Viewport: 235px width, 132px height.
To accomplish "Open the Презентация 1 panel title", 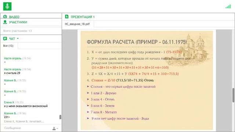I will click(x=83, y=17).
